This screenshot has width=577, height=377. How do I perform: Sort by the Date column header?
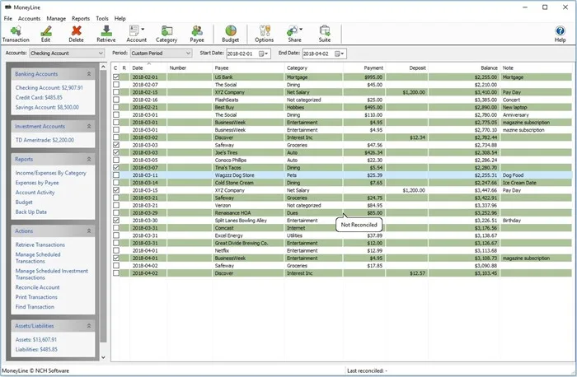148,68
